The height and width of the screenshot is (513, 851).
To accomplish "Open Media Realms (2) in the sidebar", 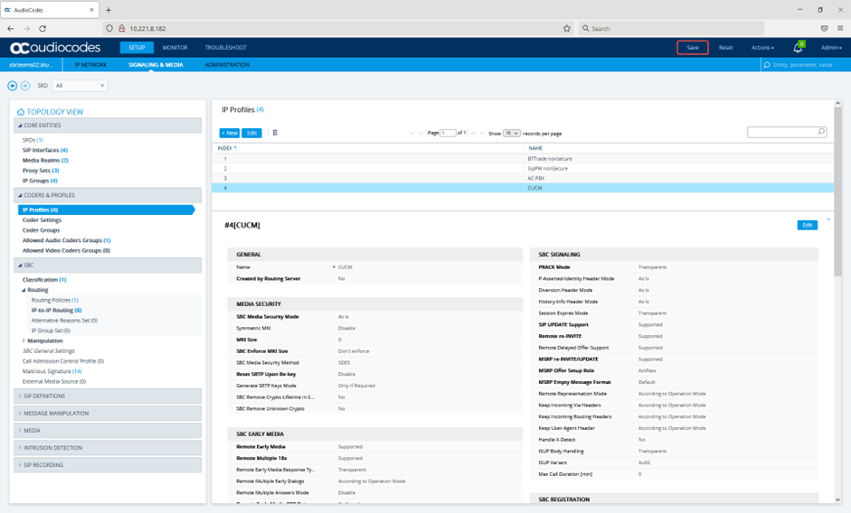I will click(x=45, y=161).
